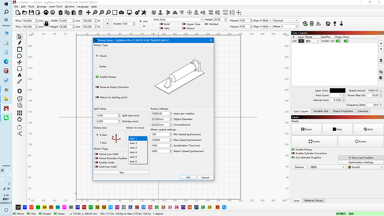Toggle Home Low Valid motor flag
Image resolution: width=384 pixels, height=216 pixels.
tap(96, 154)
